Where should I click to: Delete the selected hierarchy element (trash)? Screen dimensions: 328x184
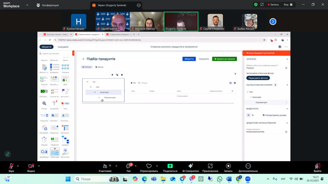[x=122, y=75]
